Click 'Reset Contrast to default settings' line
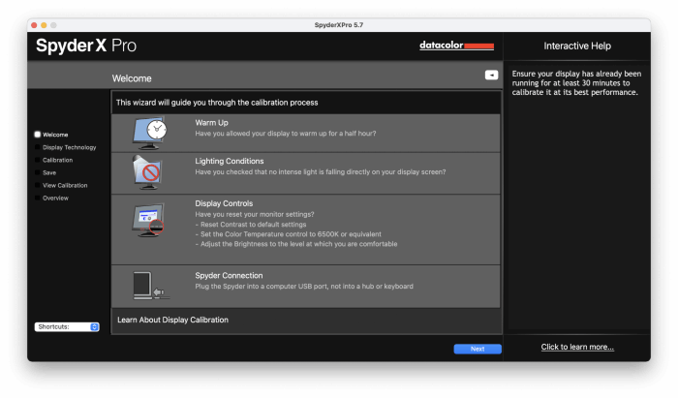This screenshot has height=398, width=678. (251, 225)
